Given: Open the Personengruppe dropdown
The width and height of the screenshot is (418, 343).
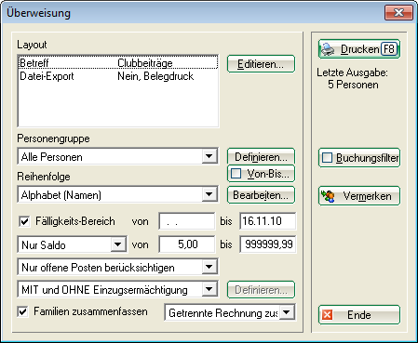Looking at the screenshot, I should coord(209,156).
